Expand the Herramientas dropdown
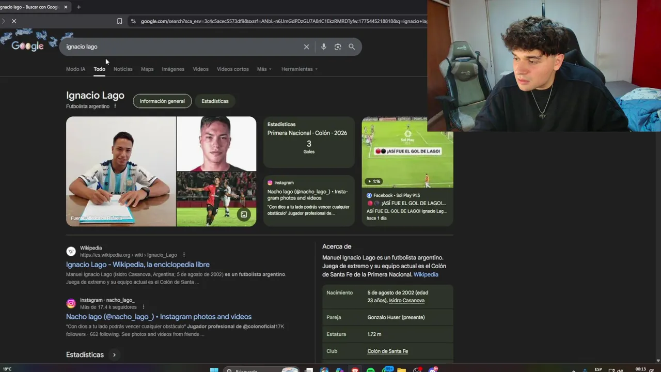 coord(300,69)
